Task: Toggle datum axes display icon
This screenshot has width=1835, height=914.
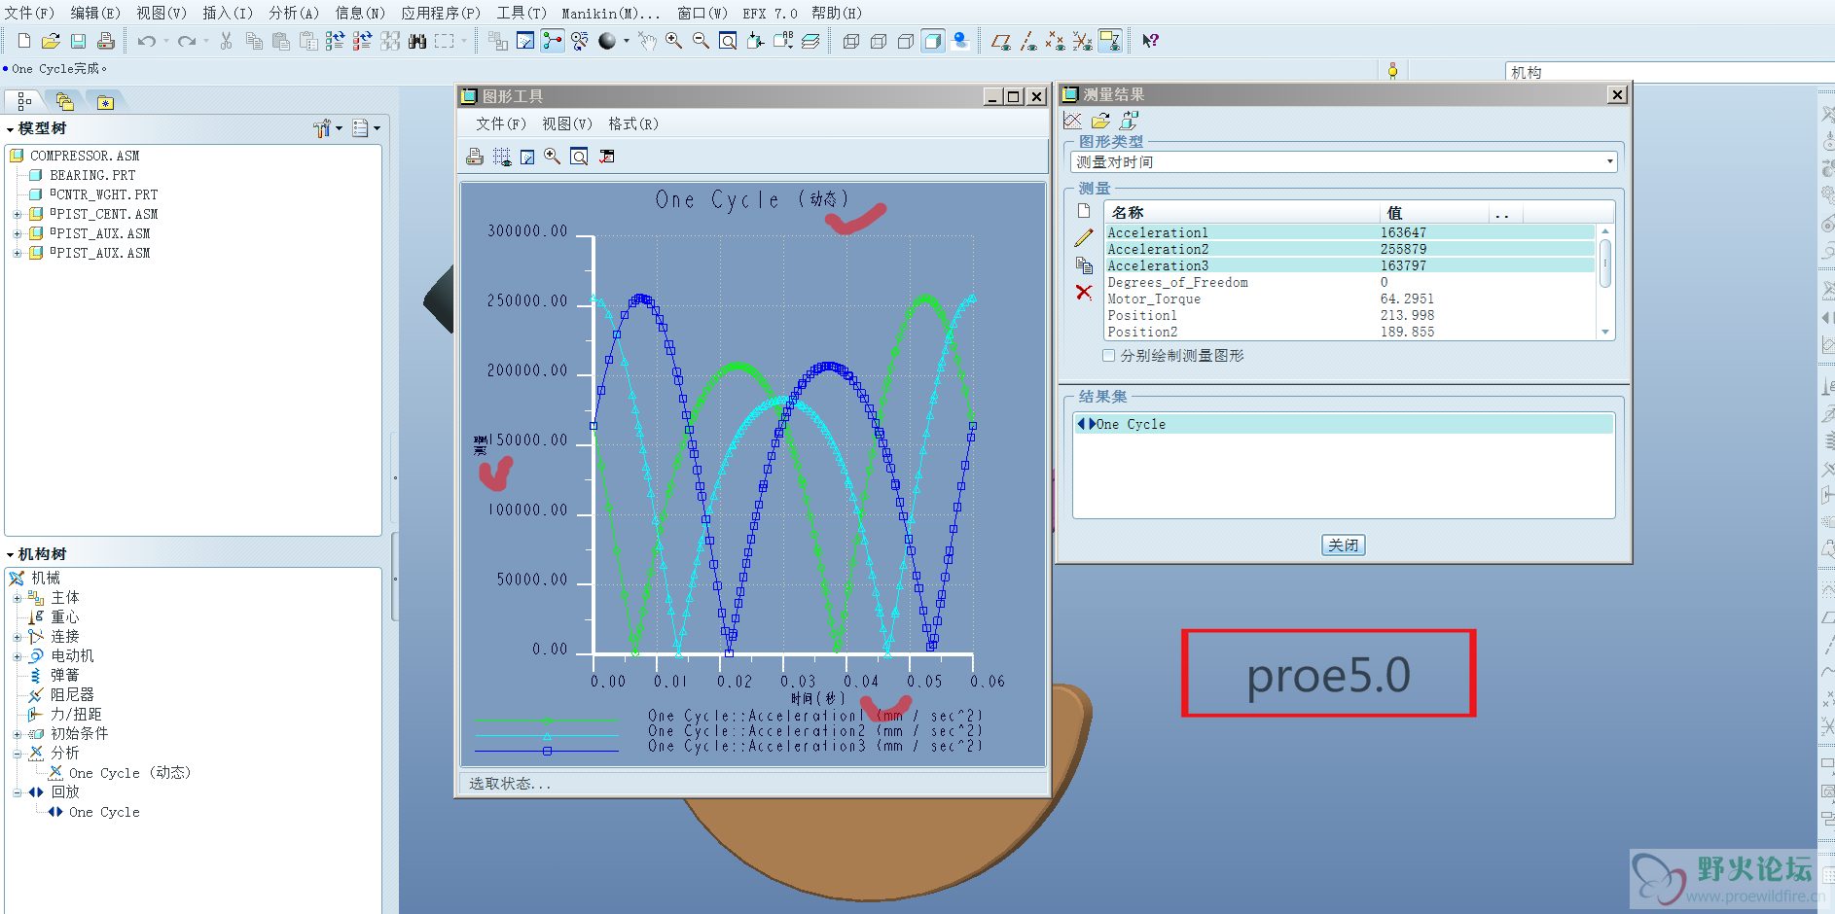Action: click(x=1028, y=41)
